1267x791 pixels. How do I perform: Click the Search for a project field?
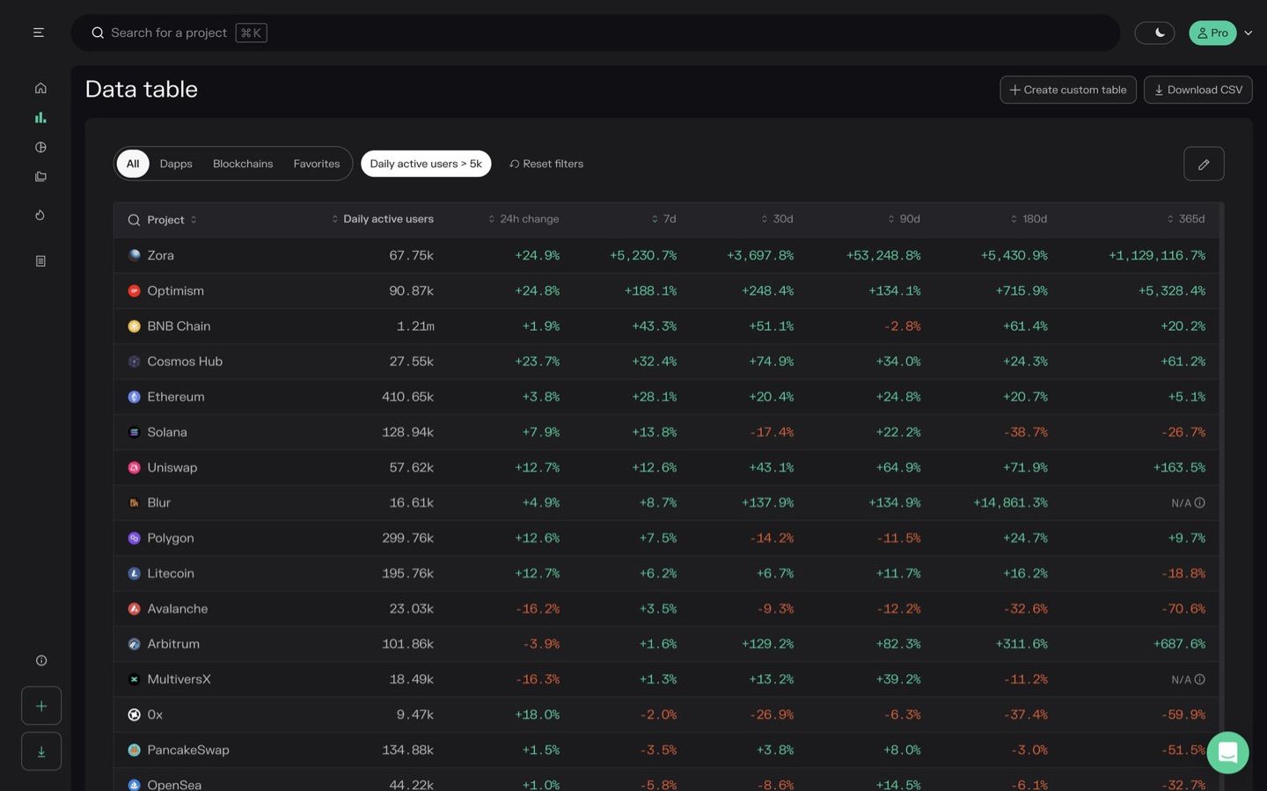click(596, 33)
